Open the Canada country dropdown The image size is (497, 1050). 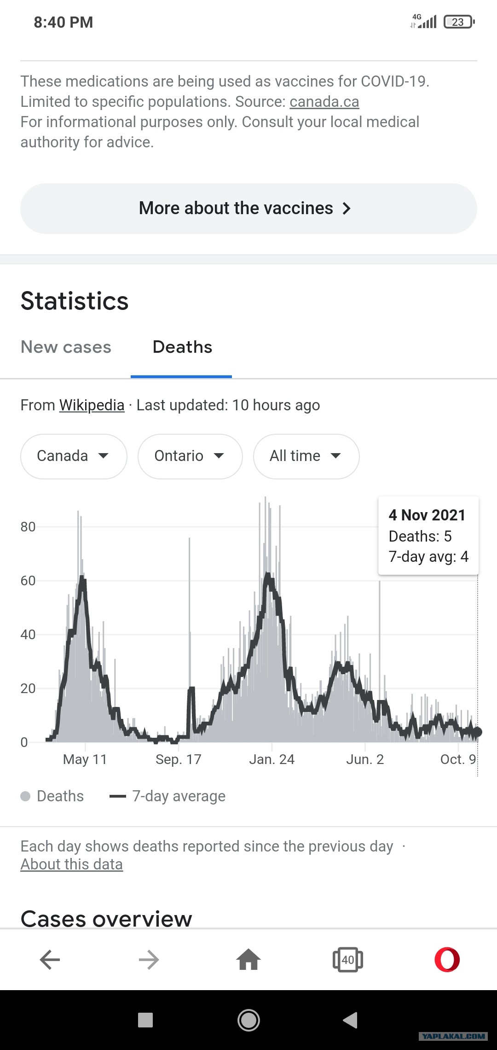(x=74, y=456)
